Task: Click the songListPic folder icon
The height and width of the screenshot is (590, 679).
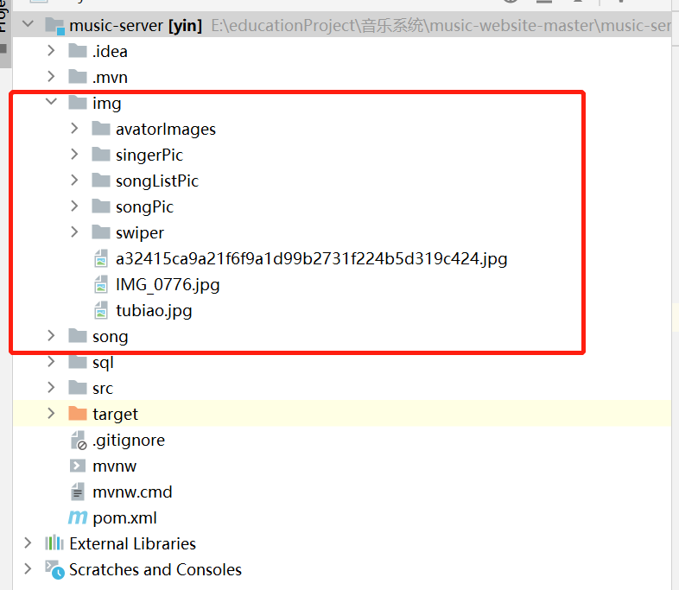Action: point(101,180)
